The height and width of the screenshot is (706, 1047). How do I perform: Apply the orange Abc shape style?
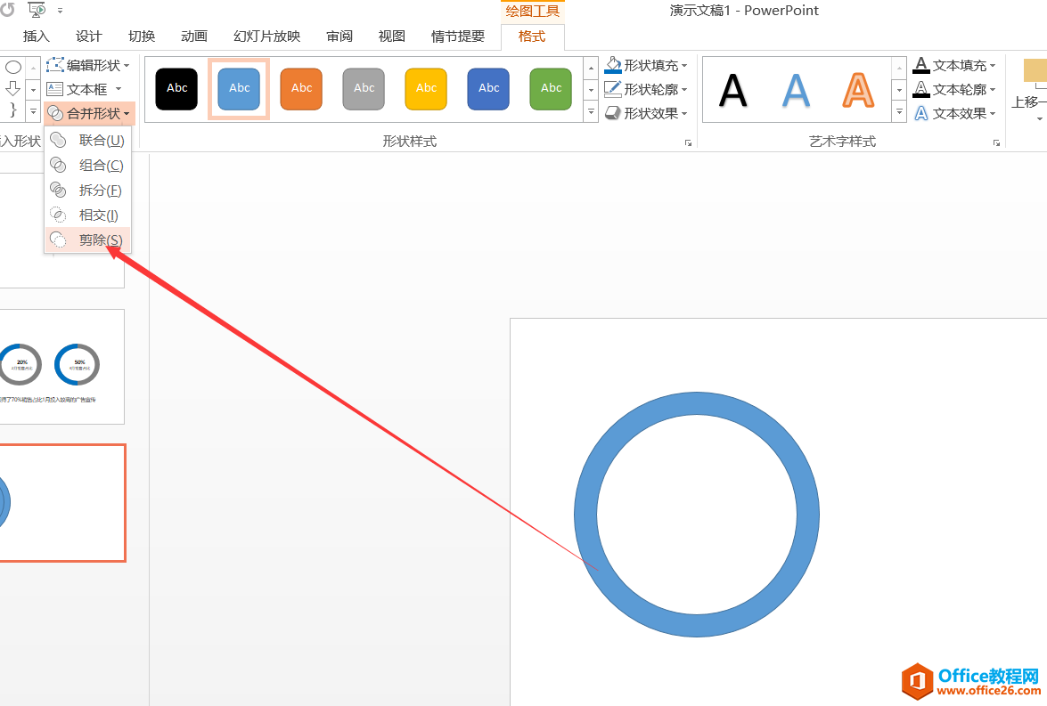coord(301,88)
